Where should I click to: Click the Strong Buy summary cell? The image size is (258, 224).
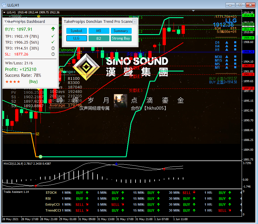tap(121, 38)
